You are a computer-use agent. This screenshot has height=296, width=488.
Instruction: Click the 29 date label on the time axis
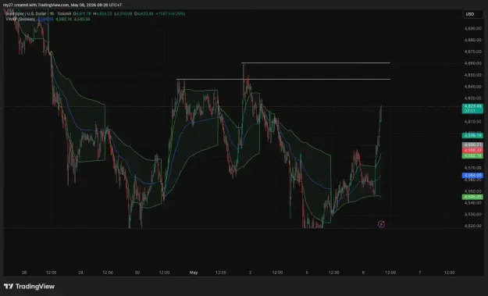(x=80, y=273)
